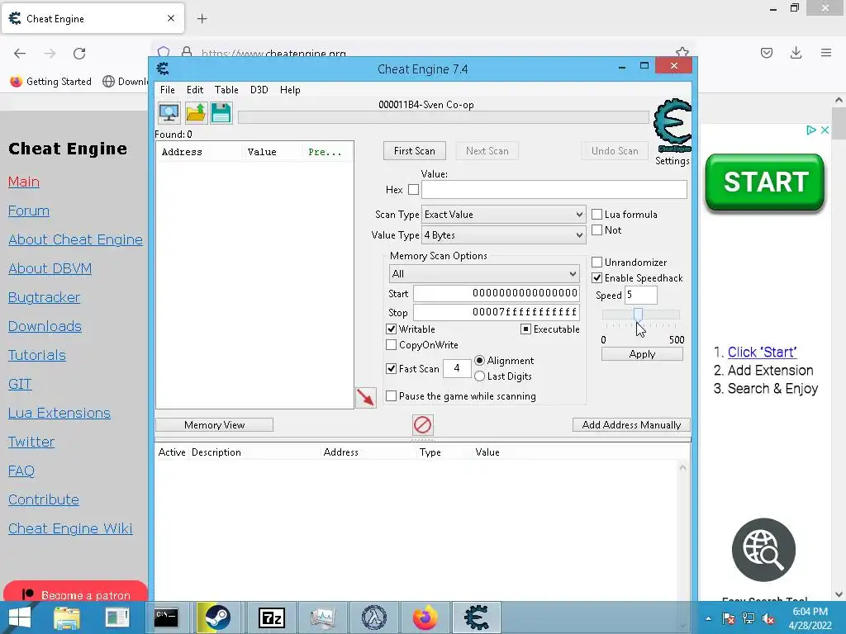Click the speedhack speed slider
Viewport: 846px width, 634px height.
coord(640,315)
